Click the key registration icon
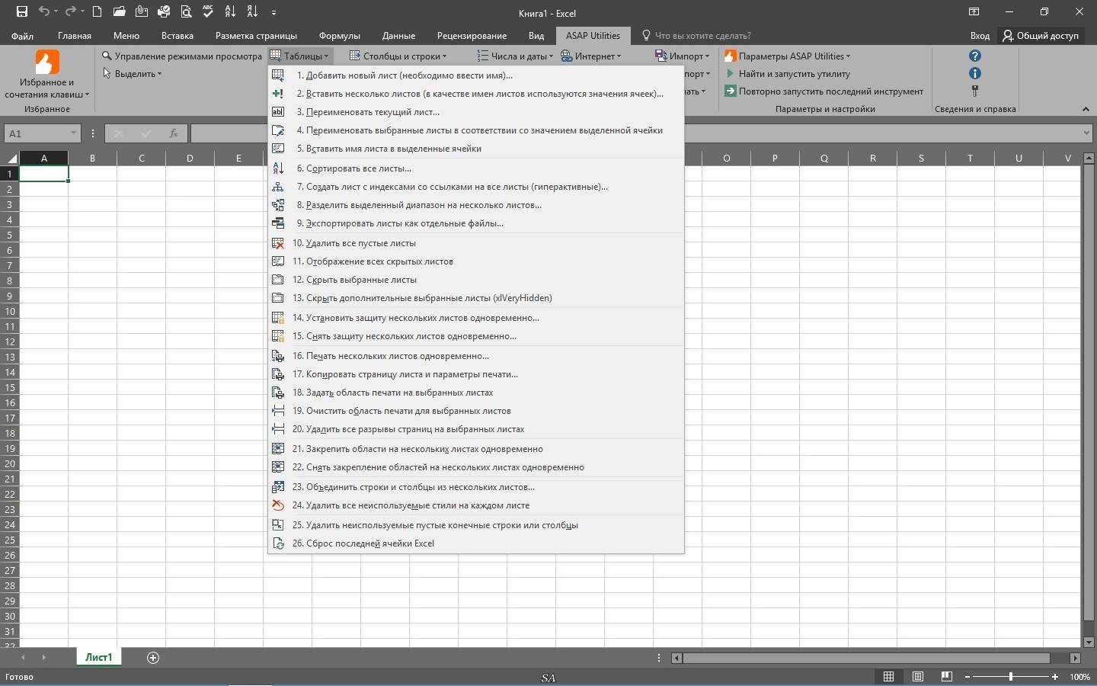Viewport: 1097px width, 686px height. [975, 91]
